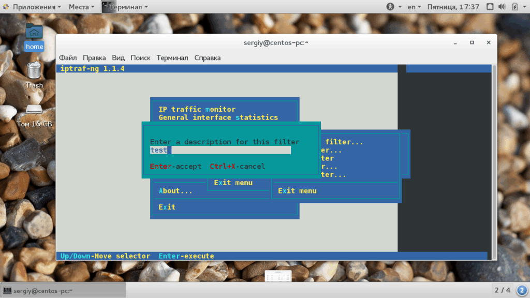Viewport: 530px width, 298px height.
Task: Click the workspace indicator circle showing 2
Action: click(x=522, y=290)
